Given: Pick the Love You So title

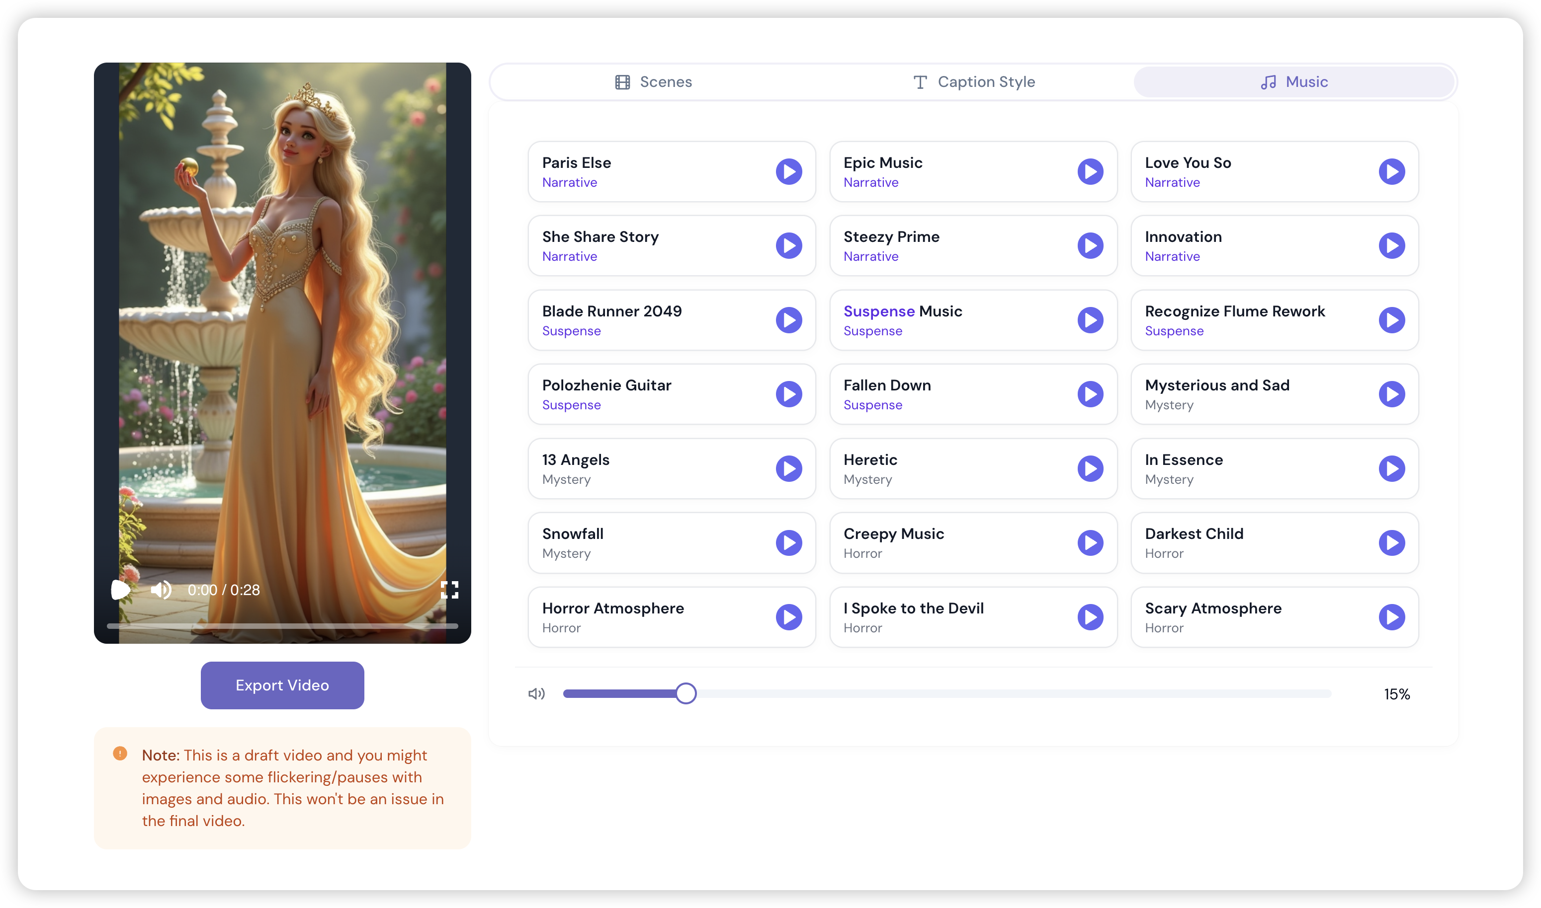Looking at the screenshot, I should [1188, 163].
